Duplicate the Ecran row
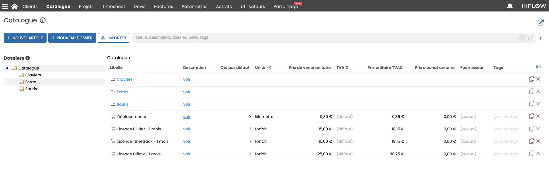Image resolution: width=549 pixels, height=191 pixels. click(532, 91)
